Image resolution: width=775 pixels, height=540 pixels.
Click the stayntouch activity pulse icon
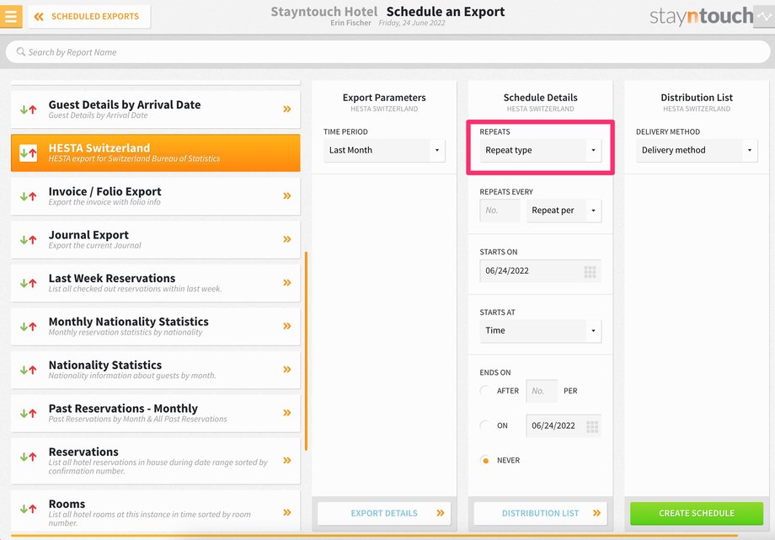(x=764, y=16)
